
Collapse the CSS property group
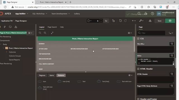coord(138,39)
